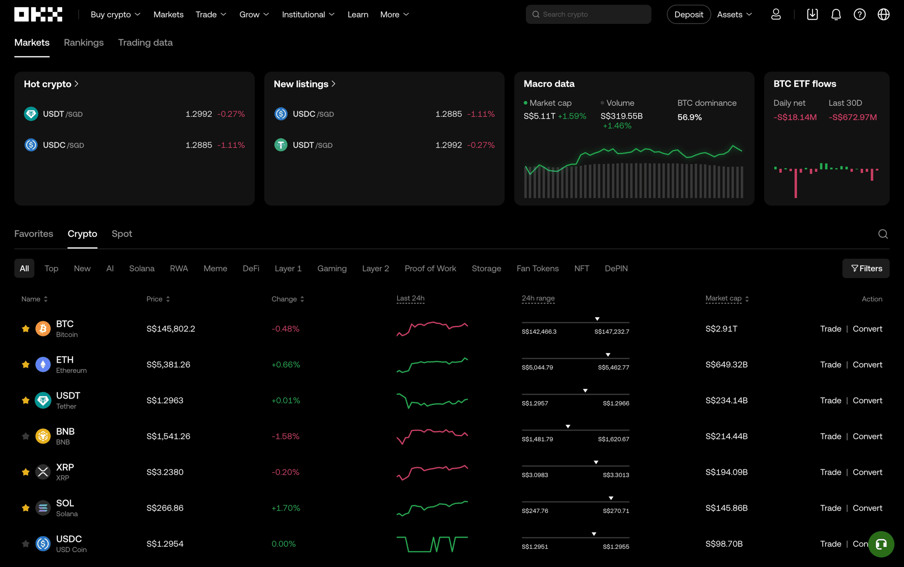Sort the table by Name arrows
Screen dimensions: 904x567
point(46,299)
